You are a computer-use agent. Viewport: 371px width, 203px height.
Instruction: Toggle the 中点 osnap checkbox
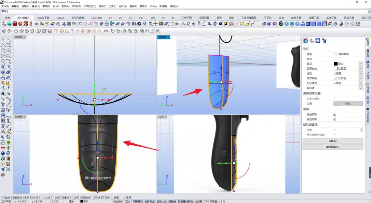tap(31, 198)
